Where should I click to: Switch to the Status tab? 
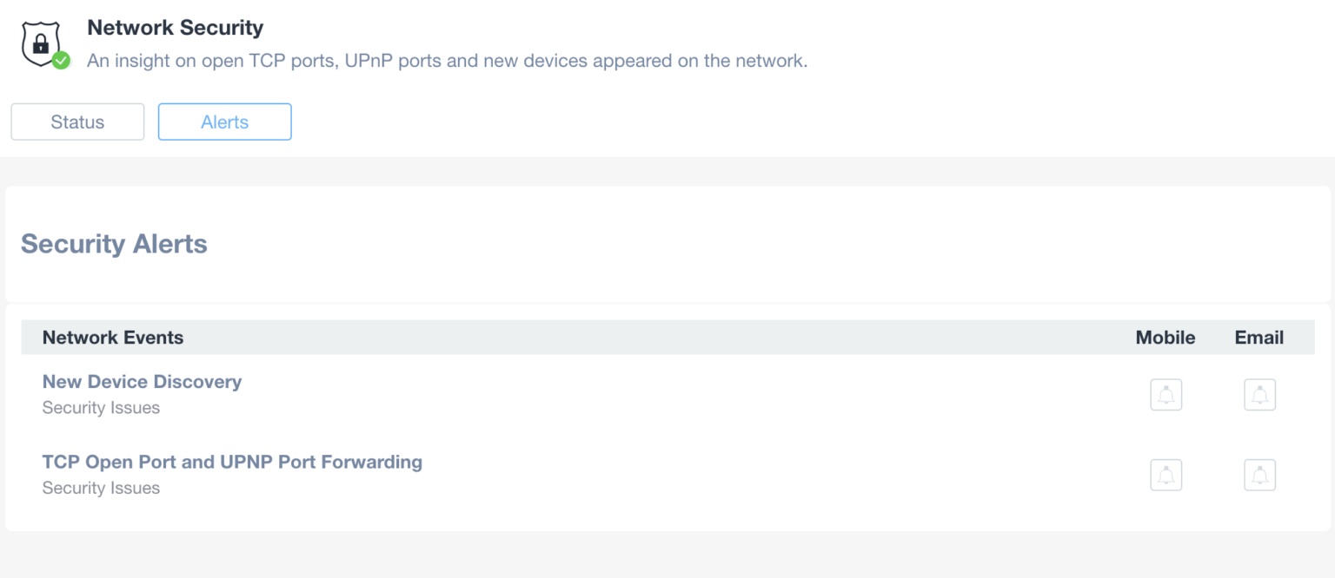[x=77, y=122]
